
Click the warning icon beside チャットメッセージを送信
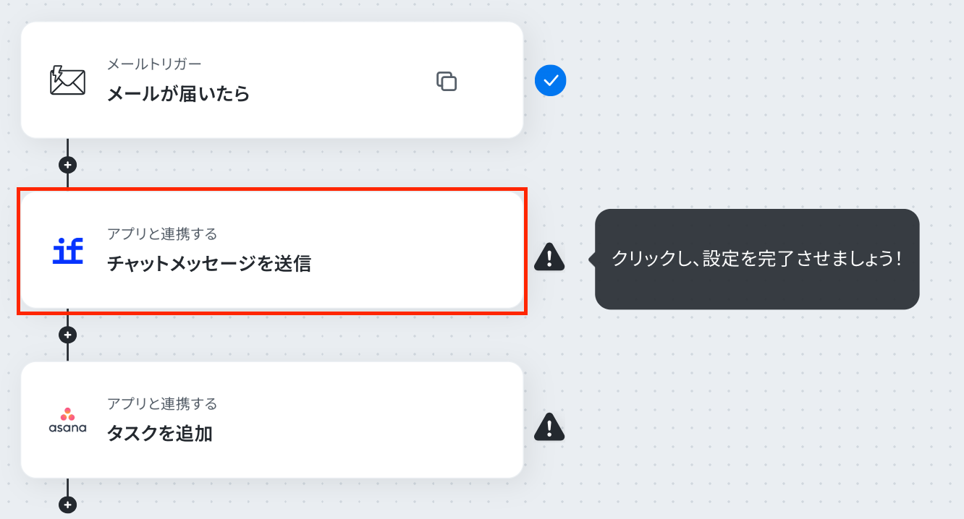[x=549, y=257]
